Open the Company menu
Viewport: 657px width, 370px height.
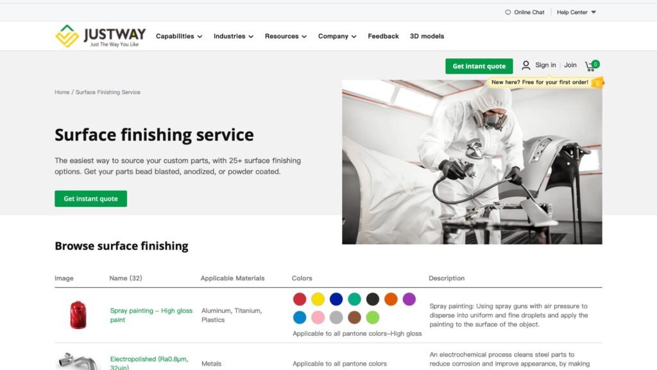click(x=337, y=36)
